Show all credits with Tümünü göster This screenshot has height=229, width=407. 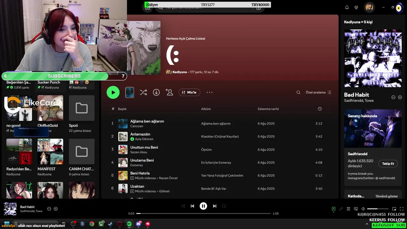click(x=387, y=196)
